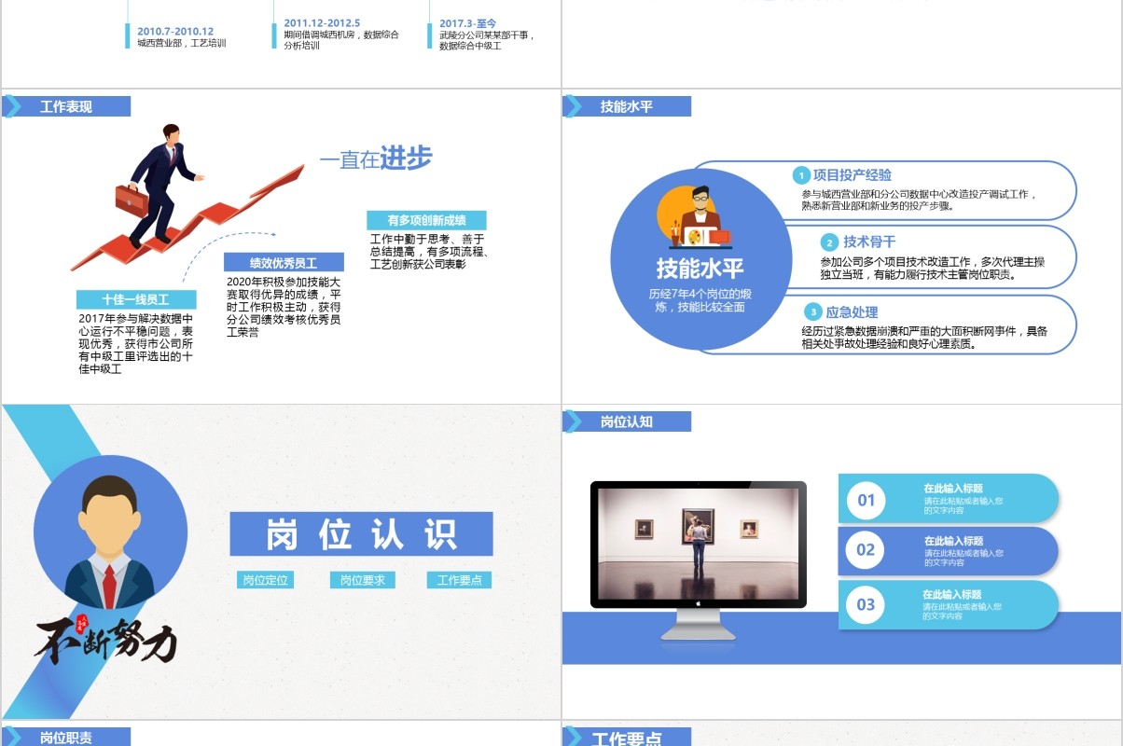The height and width of the screenshot is (746, 1123).
Task: Click the 02 circle badge
Action: coord(867,550)
